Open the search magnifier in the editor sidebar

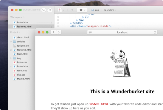44,10
